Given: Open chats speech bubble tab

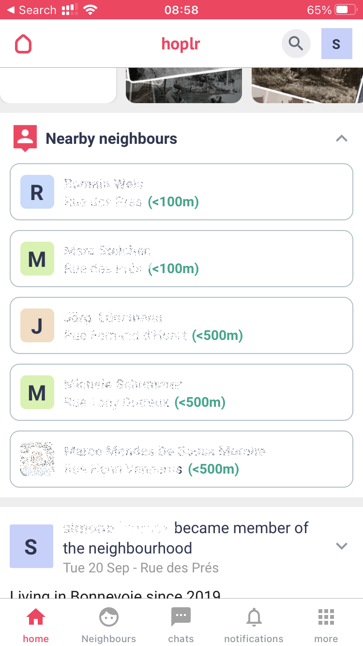Looking at the screenshot, I should (181, 625).
